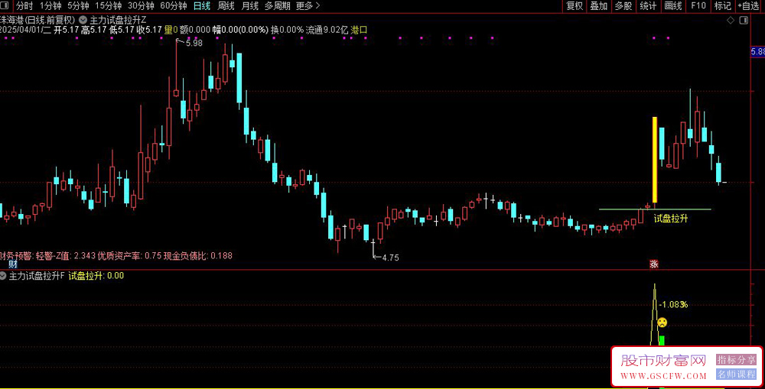Toggle the right side panel icon
The width and height of the screenshot is (765, 389).
(744, 21)
